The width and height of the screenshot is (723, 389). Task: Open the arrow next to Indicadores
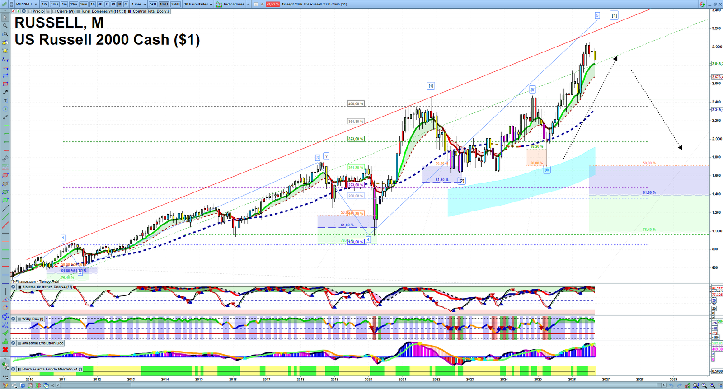click(248, 4)
